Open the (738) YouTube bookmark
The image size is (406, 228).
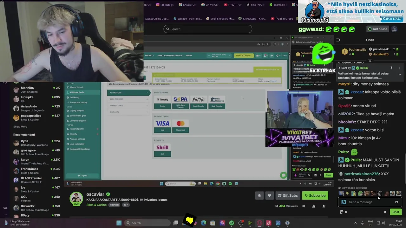[x=282, y=19]
